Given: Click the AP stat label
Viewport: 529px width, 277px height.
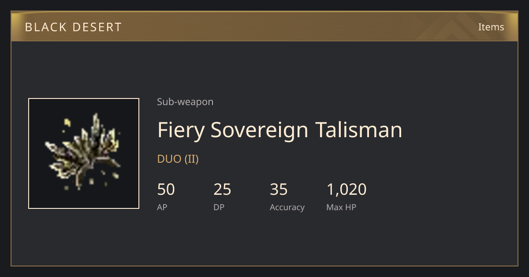Looking at the screenshot, I should coord(162,208).
